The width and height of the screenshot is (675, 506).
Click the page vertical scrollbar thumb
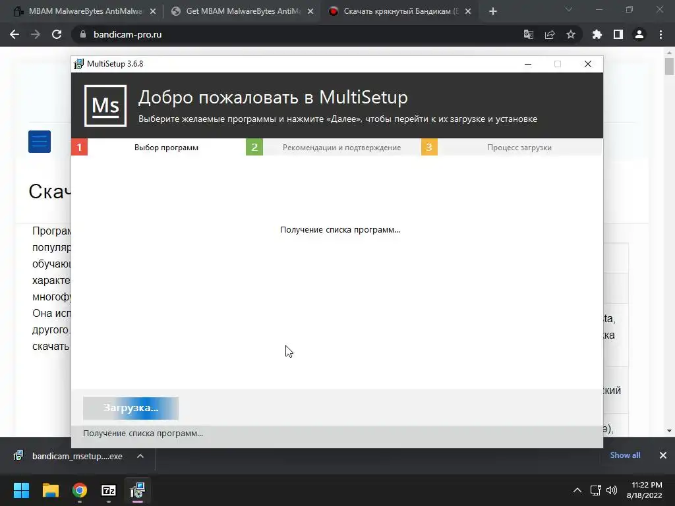(x=669, y=67)
